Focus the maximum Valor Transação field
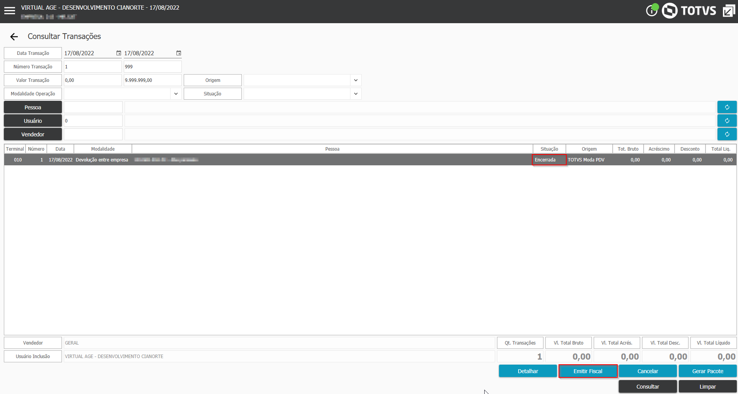738x394 pixels. point(153,80)
